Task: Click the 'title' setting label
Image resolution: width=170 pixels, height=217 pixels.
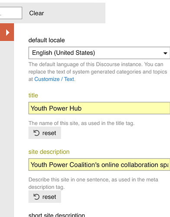Action: (33, 95)
